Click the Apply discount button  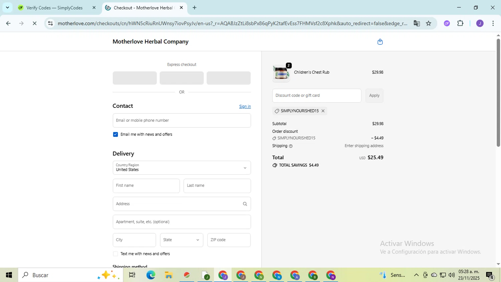tap(374, 96)
